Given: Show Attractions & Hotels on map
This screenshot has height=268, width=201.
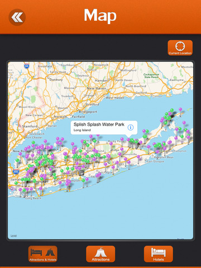Looking at the screenshot, I should tap(43, 254).
